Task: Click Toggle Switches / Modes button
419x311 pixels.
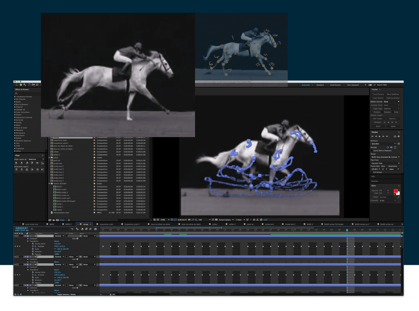Action: (66, 295)
